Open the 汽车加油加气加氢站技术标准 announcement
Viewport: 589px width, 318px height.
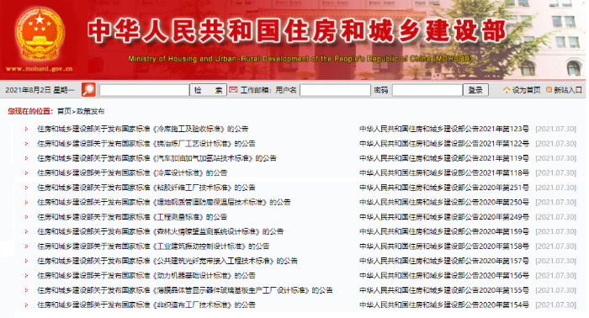coord(157,158)
